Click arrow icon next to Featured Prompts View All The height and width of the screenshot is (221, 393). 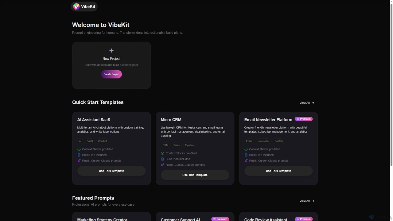click(313, 201)
